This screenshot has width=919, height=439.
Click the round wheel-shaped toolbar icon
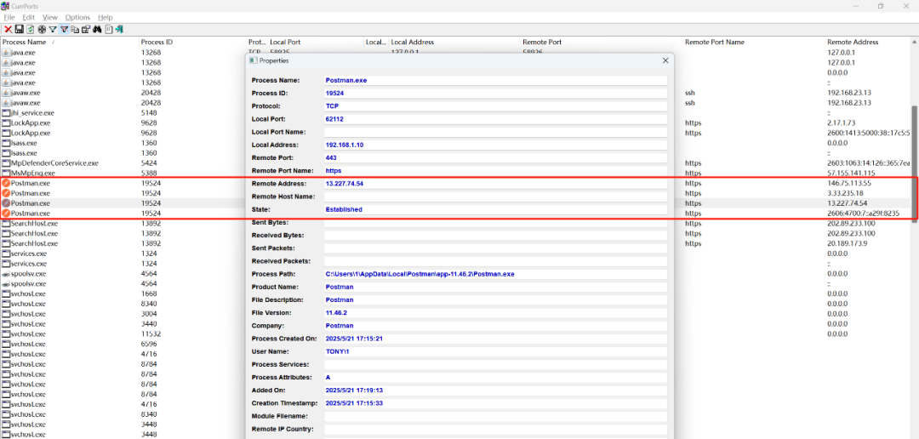tap(42, 29)
